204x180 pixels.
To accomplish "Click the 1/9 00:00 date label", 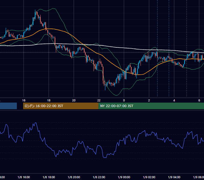I will point(124,177).
